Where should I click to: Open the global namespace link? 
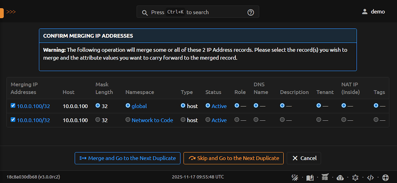[139, 106]
